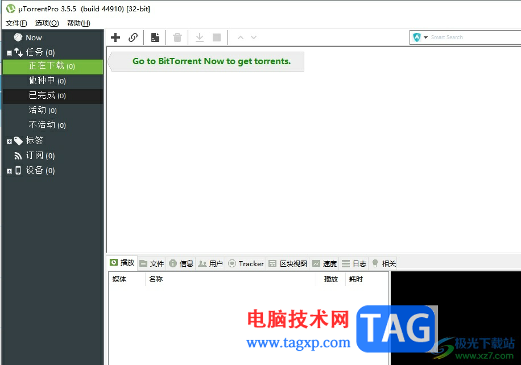Screen dimensions: 521x365
Task: Switch to the 相关 tab
Action: click(x=384, y=263)
